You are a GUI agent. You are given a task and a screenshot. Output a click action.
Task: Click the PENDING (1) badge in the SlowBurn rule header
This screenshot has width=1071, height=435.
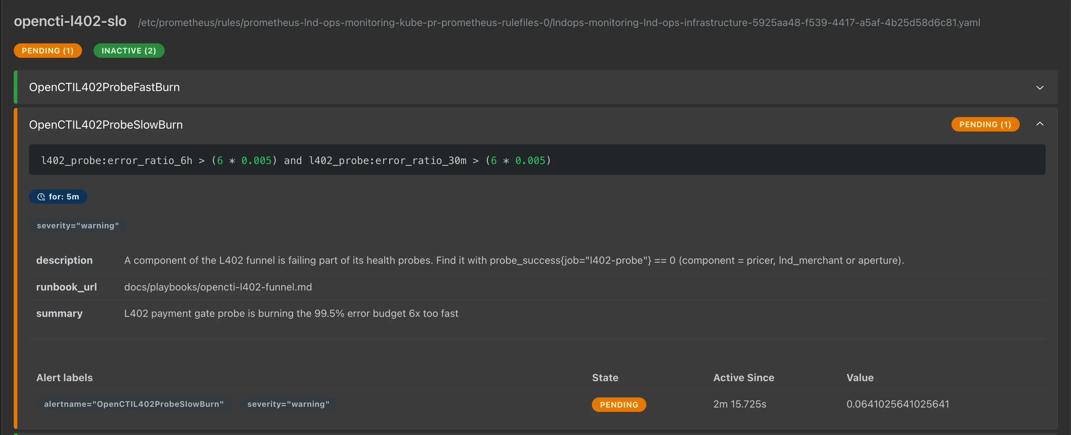(985, 124)
